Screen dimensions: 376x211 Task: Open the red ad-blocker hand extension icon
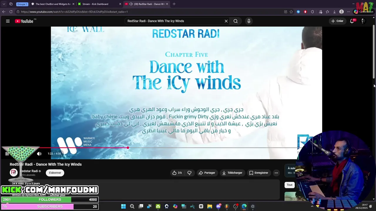305,12
